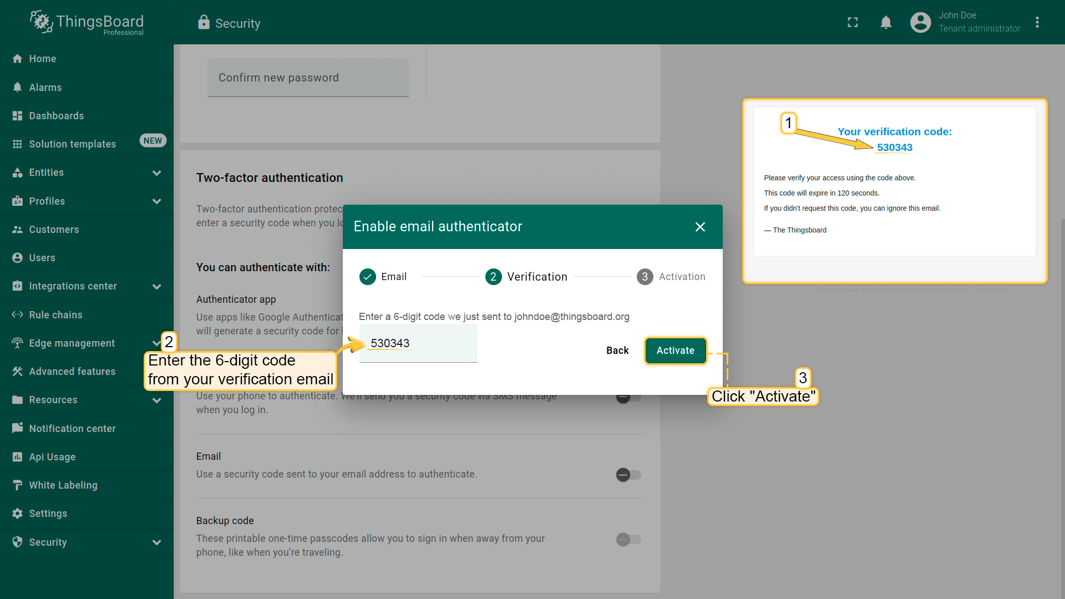
Task: Click the Api Usage sidebar icon
Action: [17, 456]
